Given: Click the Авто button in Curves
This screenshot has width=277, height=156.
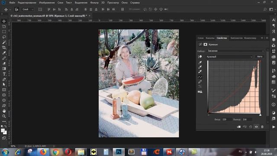Looking at the screenshot, I should point(260,57).
